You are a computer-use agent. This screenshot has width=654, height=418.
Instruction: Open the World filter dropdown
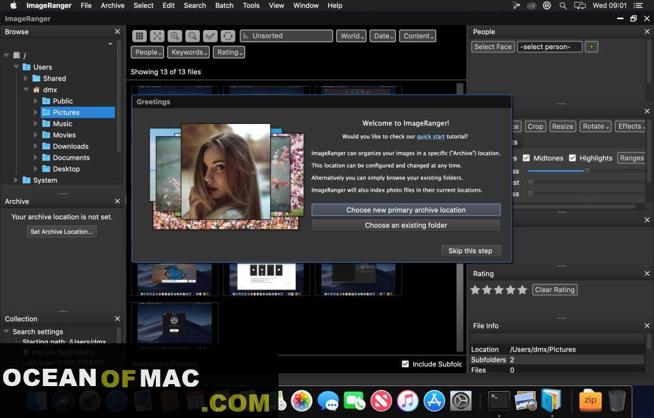coord(352,36)
